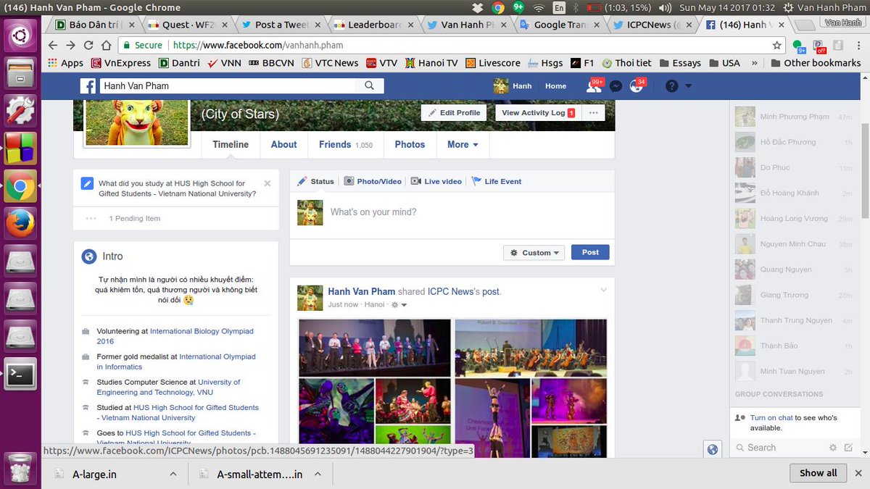Open Terminal from the Ubuntu launcher
The width and height of the screenshot is (870, 489).
(20, 374)
